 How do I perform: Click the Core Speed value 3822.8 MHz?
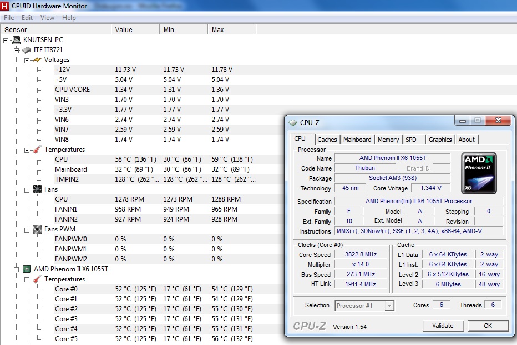click(x=361, y=255)
